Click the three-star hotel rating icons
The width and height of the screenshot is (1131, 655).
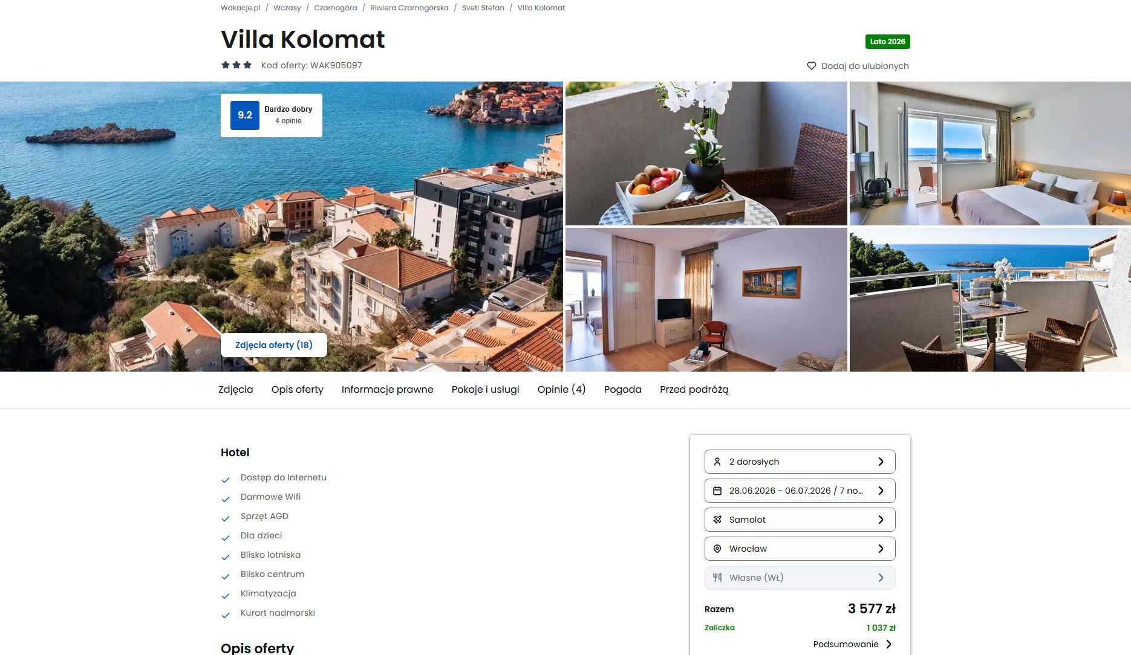(x=236, y=65)
